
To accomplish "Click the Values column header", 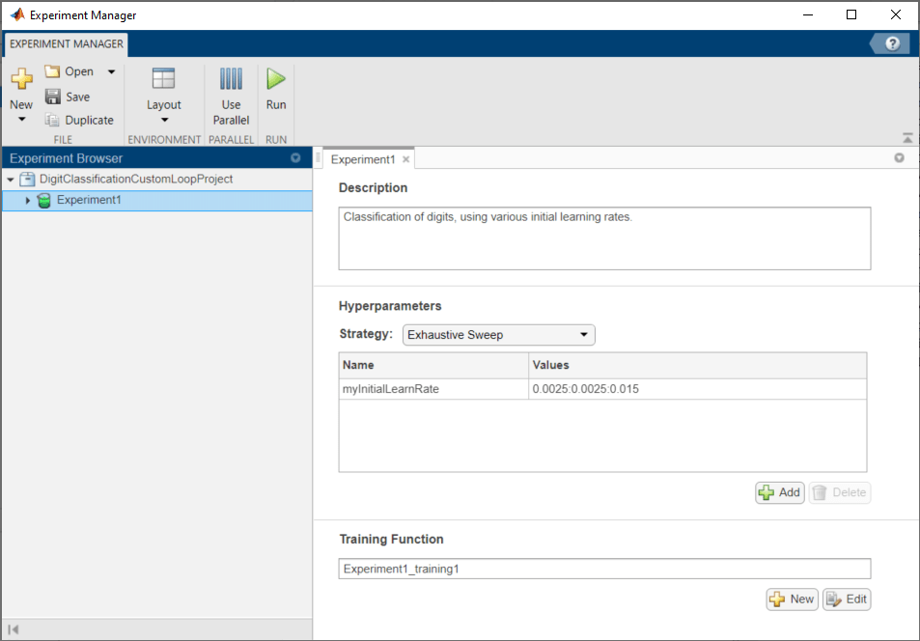I will click(698, 365).
